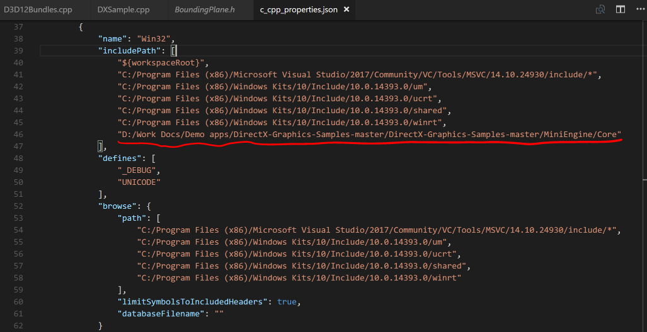Click the true value of limitSymbolsToIncludedHeaders
The height and width of the screenshot is (332, 647).
point(287,302)
